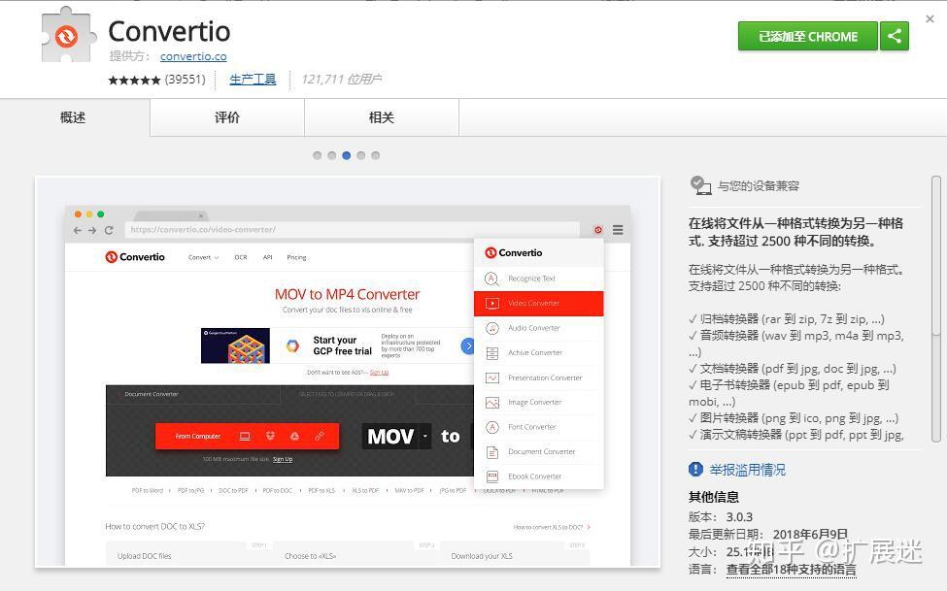Click the Google Drive upload icon
947x591 pixels.
click(x=294, y=436)
